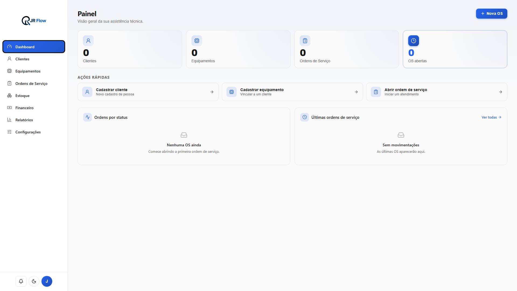Click inbox icon above Sem movimentações
The image size is (517, 291).
click(401, 135)
